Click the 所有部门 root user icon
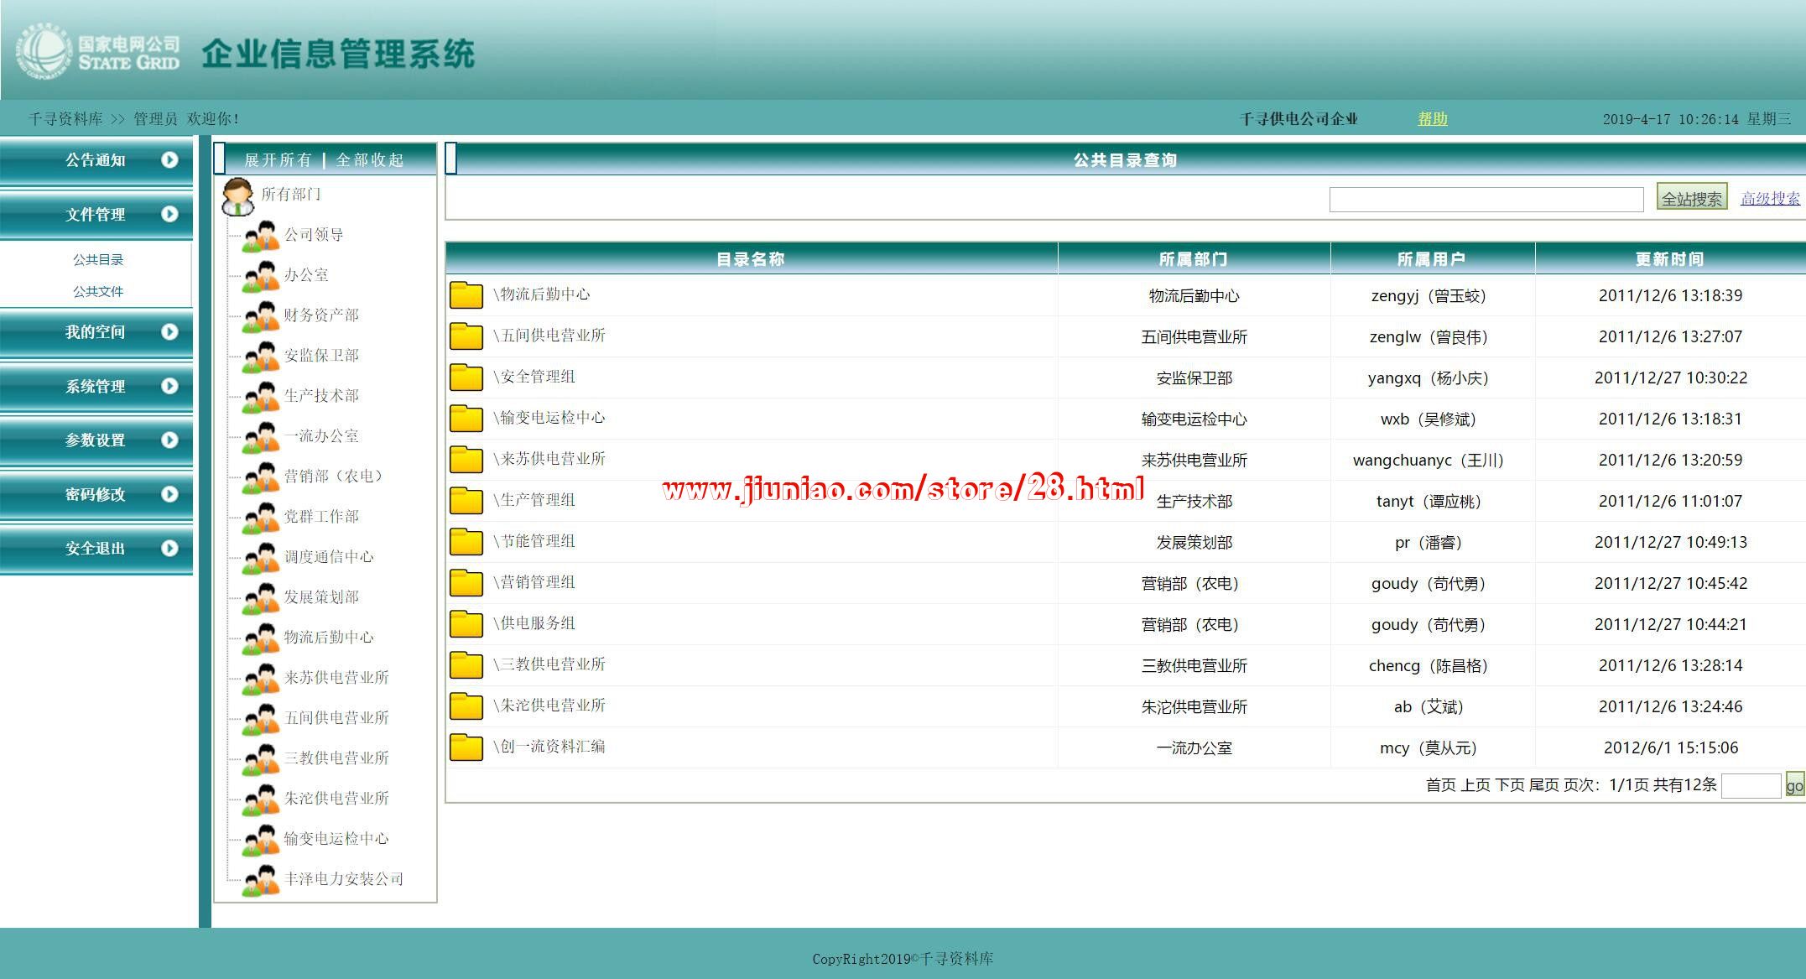1806x979 pixels. pos(237,196)
